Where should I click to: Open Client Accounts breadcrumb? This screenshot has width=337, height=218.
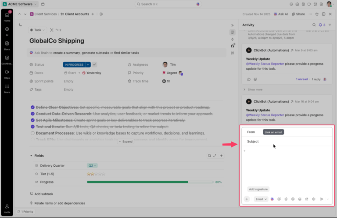point(75,14)
